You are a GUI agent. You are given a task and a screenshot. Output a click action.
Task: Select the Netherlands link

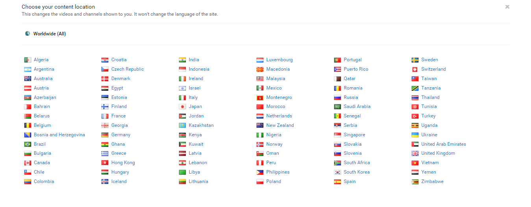(279, 116)
